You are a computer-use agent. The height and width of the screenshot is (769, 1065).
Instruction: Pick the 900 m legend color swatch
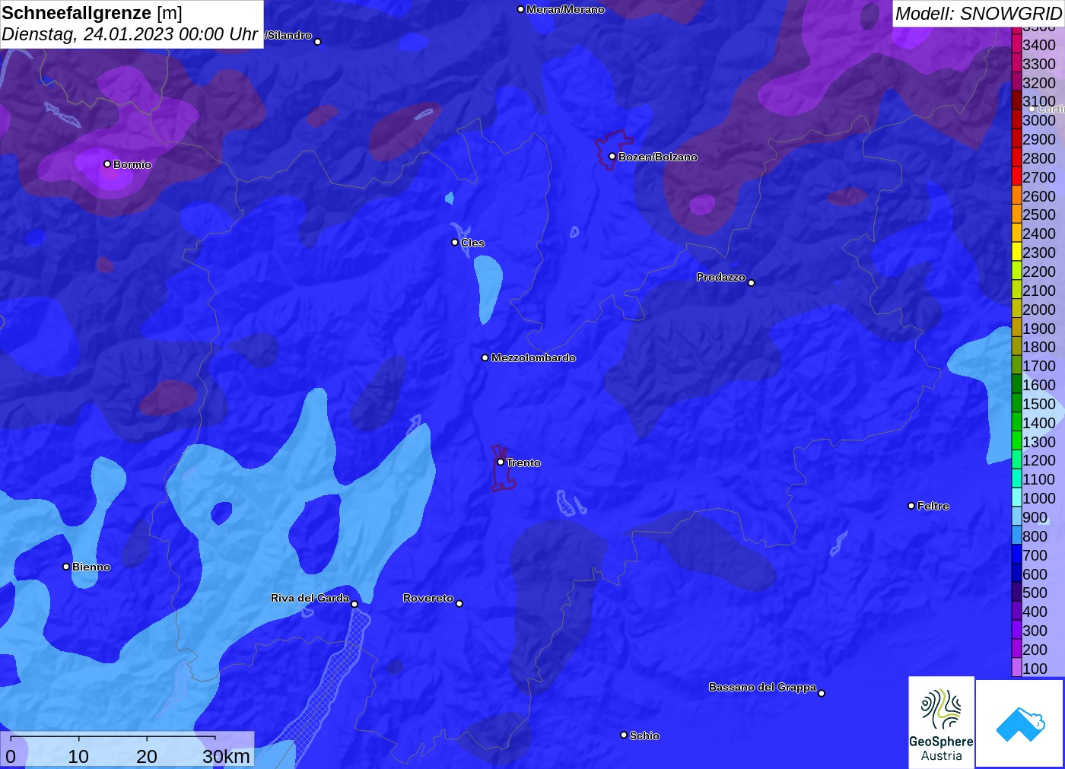[x=1016, y=517]
